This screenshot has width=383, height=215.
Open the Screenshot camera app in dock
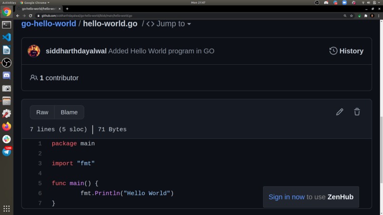click(x=7, y=88)
